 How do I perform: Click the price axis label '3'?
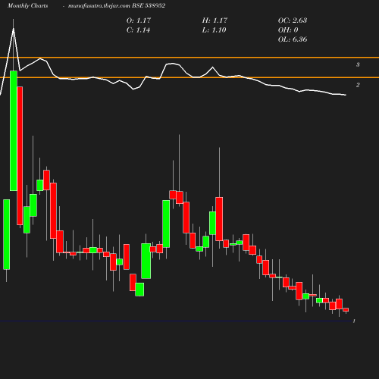point(358,64)
